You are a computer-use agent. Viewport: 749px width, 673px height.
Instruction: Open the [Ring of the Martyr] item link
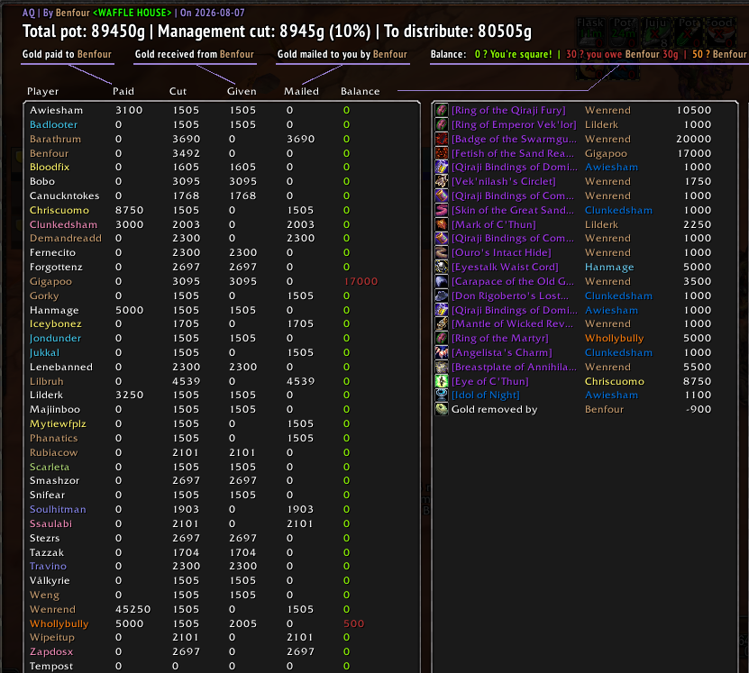click(499, 338)
